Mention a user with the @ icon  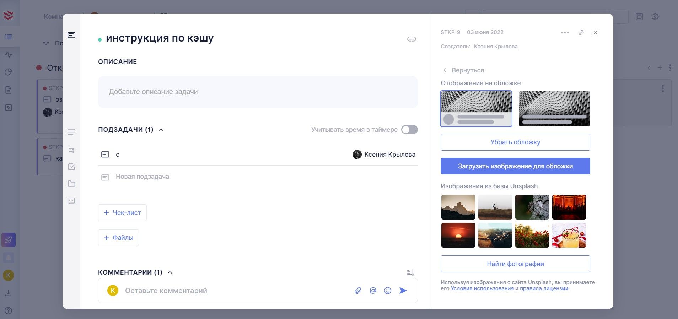point(373,291)
